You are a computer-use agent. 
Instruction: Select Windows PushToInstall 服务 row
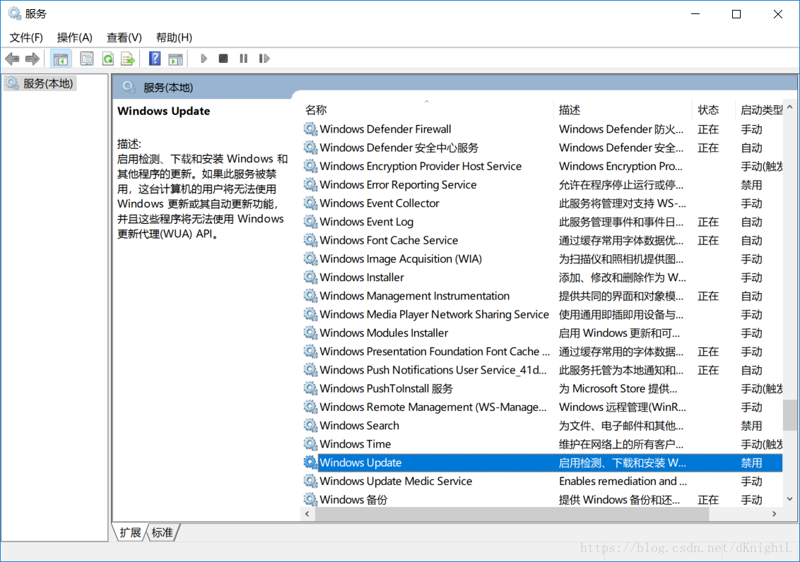tap(542, 388)
